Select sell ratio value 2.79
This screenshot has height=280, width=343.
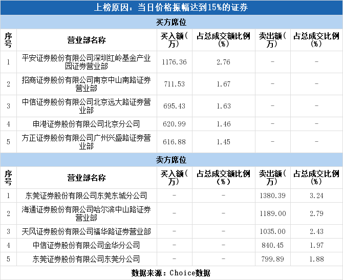point(316,213)
